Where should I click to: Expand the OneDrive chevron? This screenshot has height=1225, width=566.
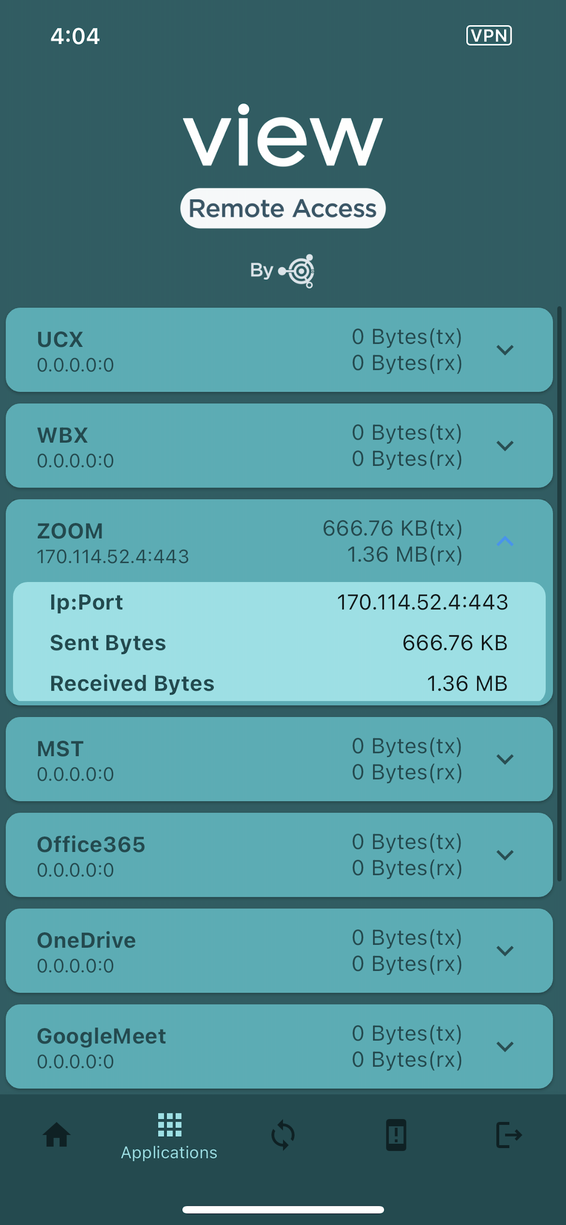pyautogui.click(x=504, y=951)
